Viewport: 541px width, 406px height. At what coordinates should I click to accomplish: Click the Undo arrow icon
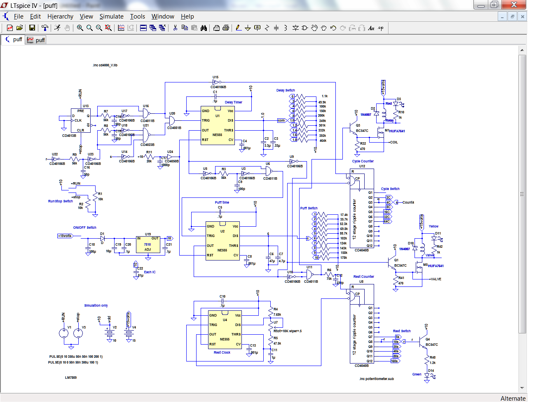tap(333, 28)
